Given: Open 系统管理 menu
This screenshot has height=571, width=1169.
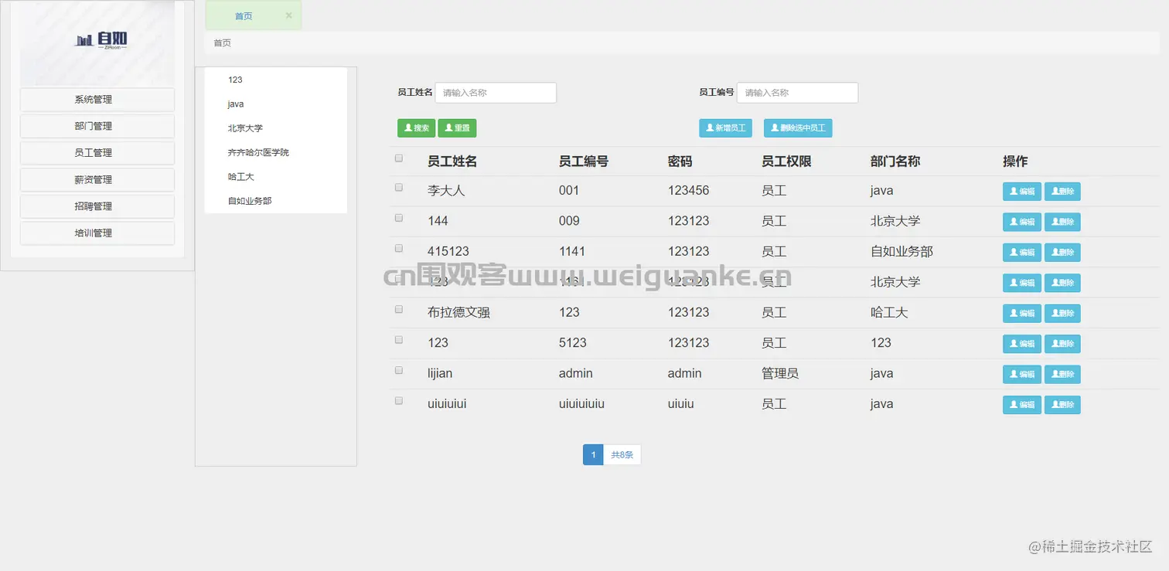Looking at the screenshot, I should point(97,100).
